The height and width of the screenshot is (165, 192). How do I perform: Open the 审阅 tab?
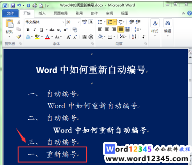(x=109, y=13)
